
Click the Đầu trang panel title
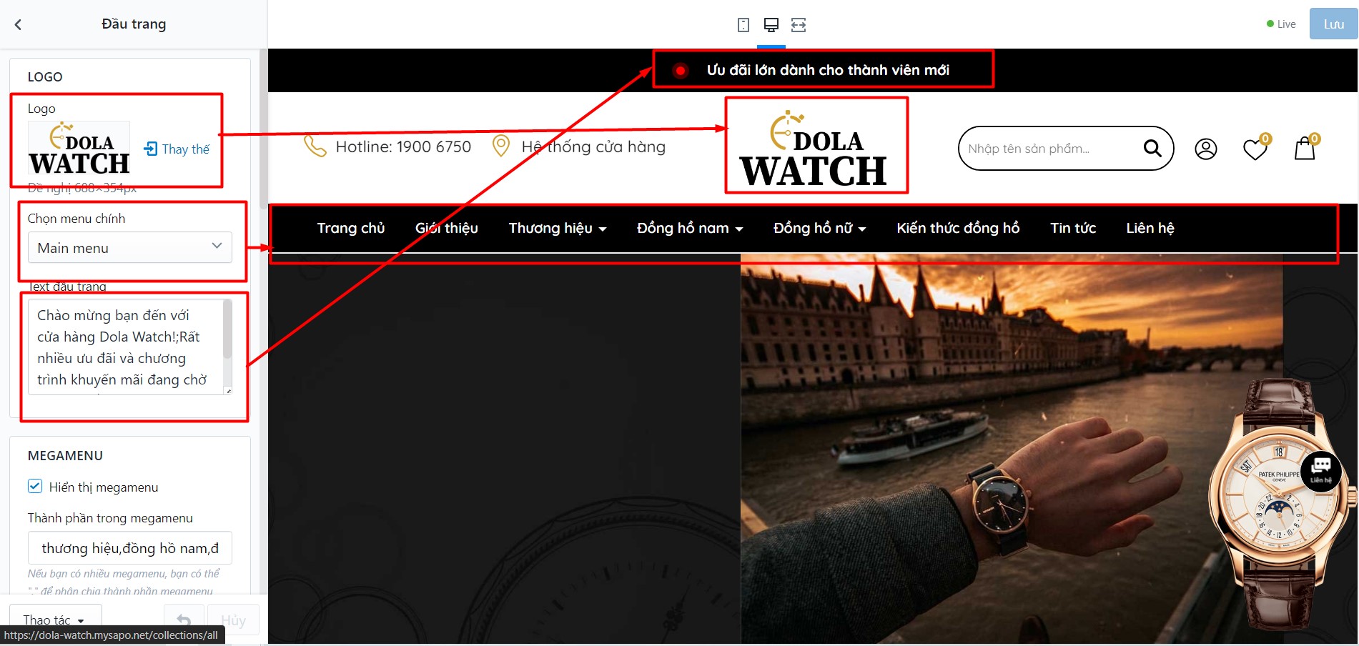(x=134, y=24)
